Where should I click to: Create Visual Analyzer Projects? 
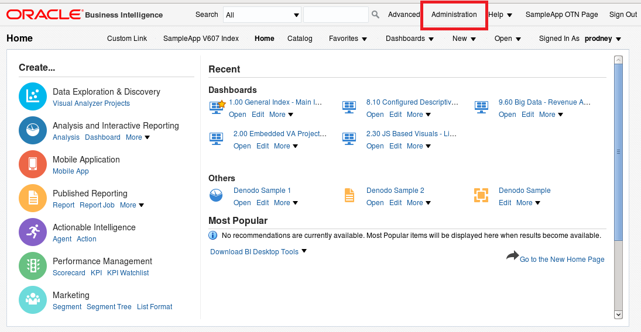(91, 103)
